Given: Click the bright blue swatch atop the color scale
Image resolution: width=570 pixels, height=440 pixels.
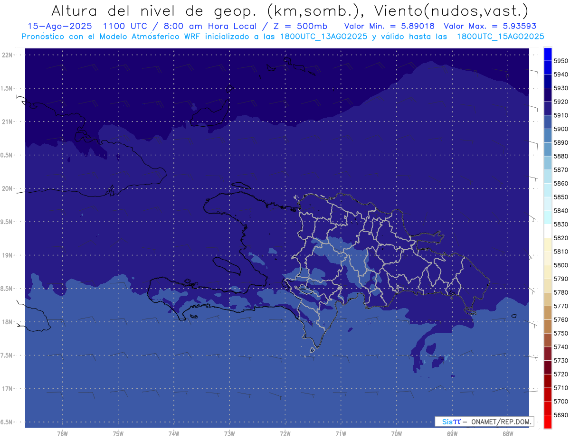Looking at the screenshot, I should coord(547,54).
